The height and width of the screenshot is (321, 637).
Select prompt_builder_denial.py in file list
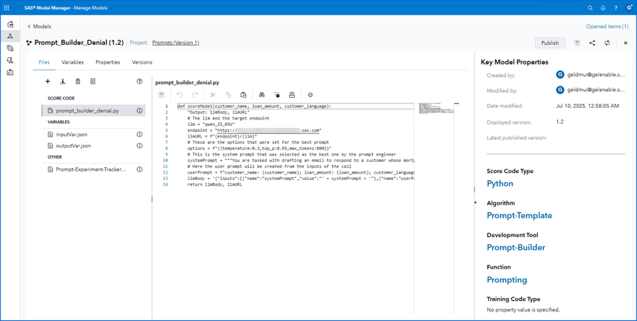click(93, 110)
